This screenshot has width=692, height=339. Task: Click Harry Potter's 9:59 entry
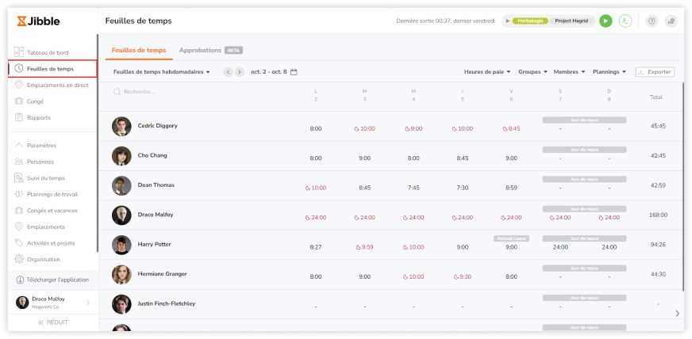pos(364,247)
